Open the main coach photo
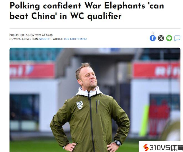The width and height of the screenshot is (183, 152). click(95, 100)
